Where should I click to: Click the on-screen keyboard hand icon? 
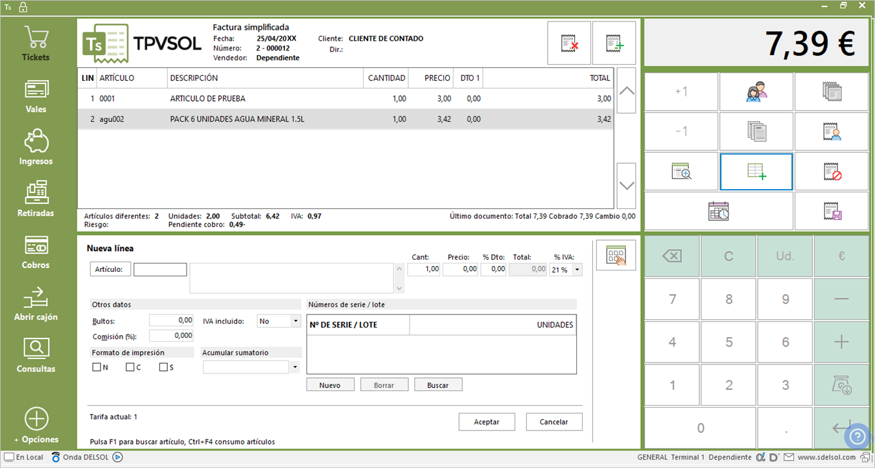[616, 255]
